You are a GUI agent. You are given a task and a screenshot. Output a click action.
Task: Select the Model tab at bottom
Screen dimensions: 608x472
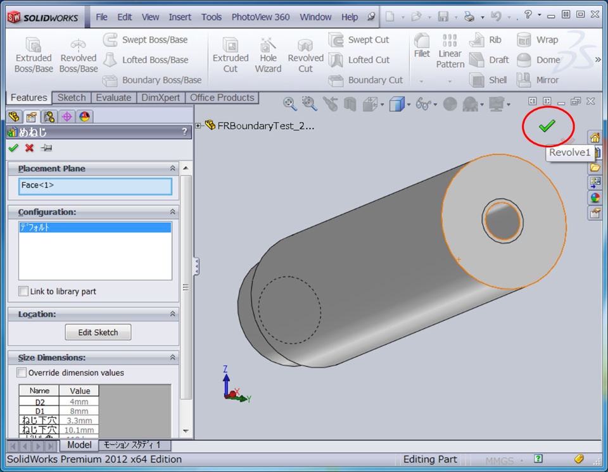pos(79,445)
